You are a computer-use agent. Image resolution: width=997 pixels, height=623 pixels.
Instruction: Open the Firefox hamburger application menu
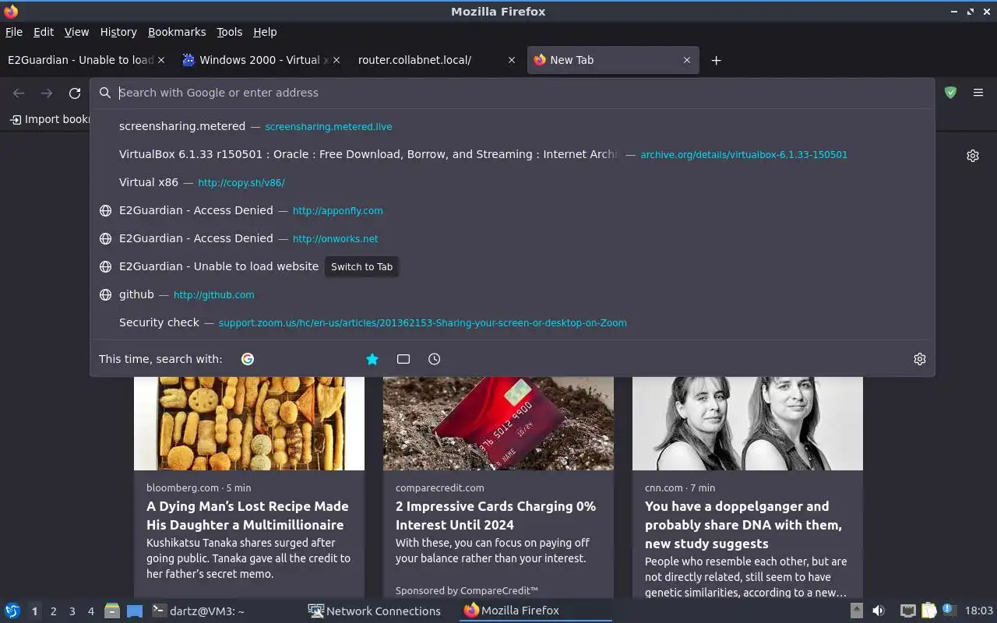pyautogui.click(x=978, y=93)
